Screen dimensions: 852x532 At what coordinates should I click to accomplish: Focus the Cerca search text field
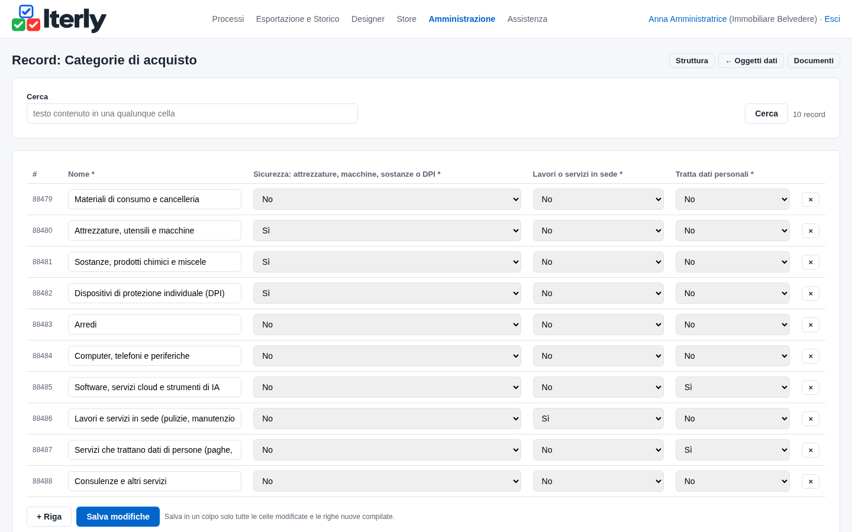(x=192, y=113)
